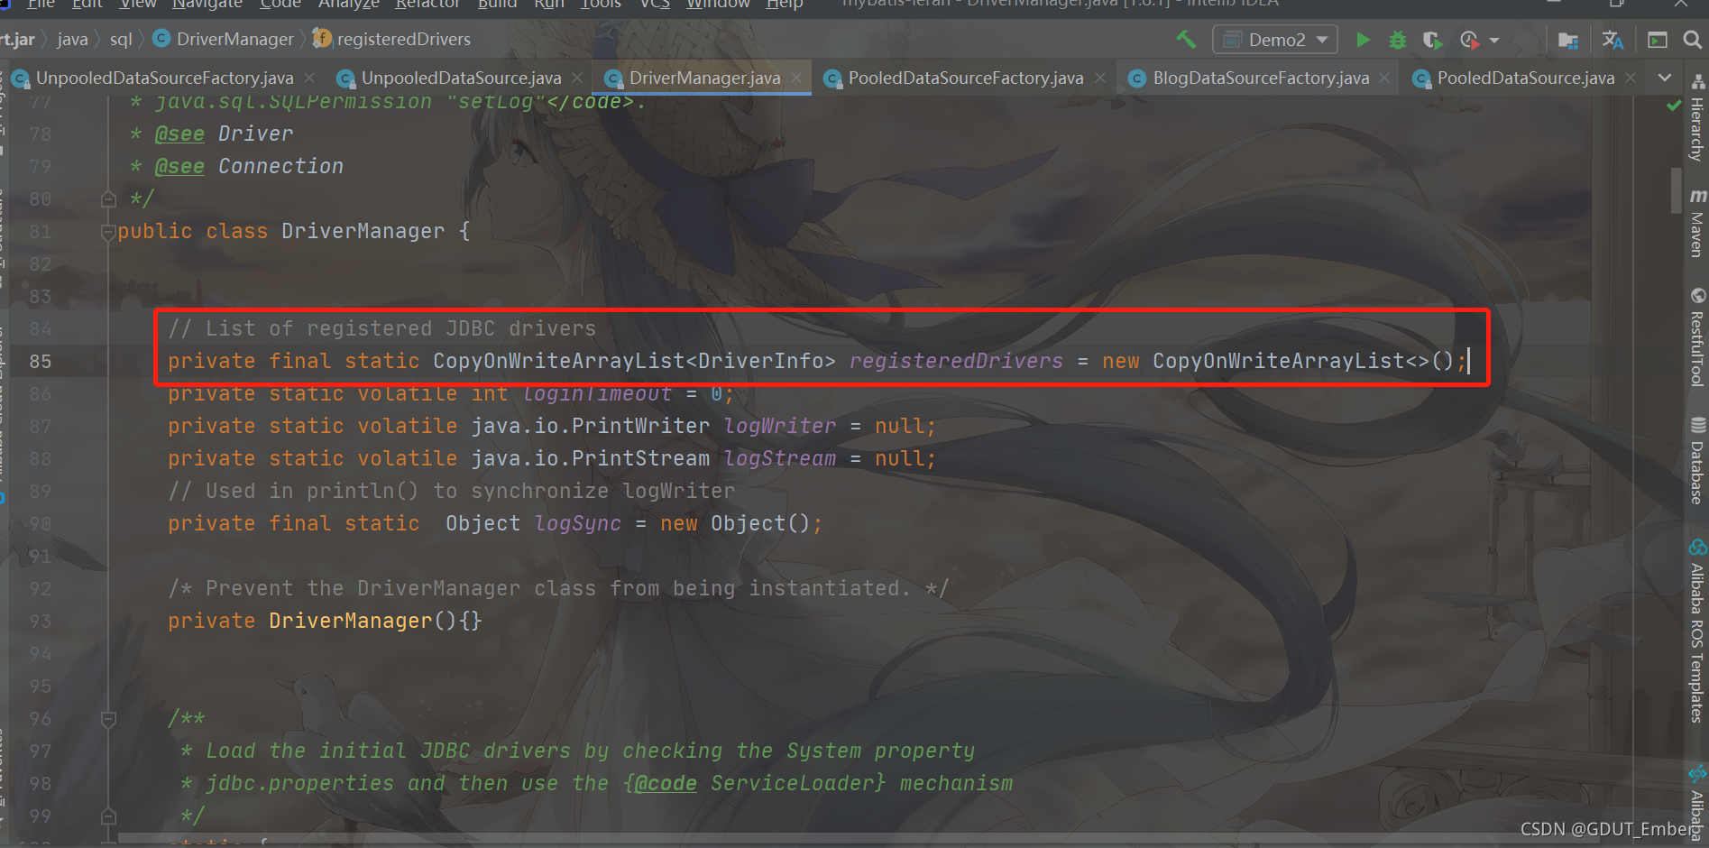Close the DriverManager.java tab
The width and height of the screenshot is (1709, 848).
pyautogui.click(x=796, y=78)
